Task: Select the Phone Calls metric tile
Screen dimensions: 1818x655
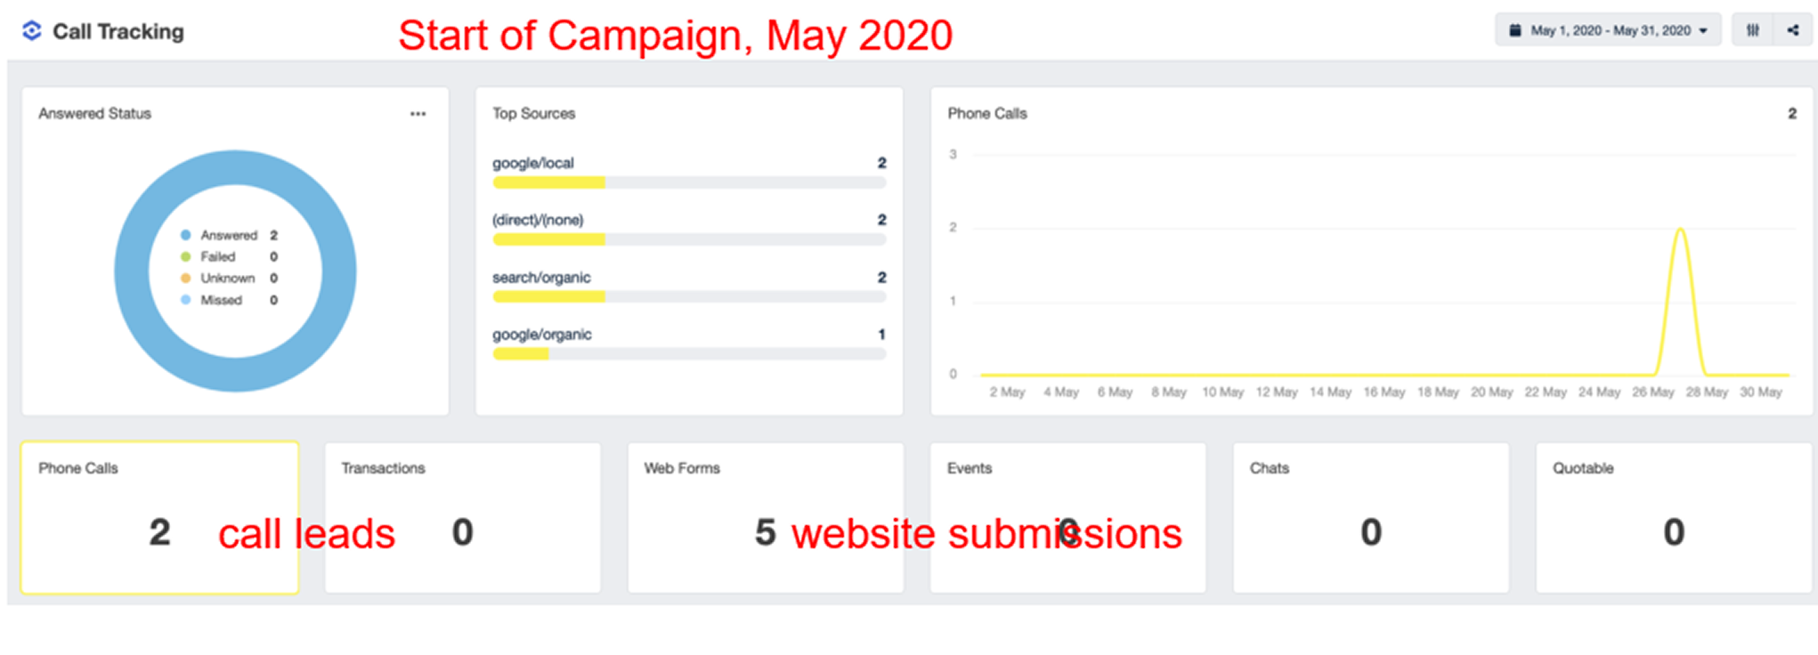Action: coord(159,517)
